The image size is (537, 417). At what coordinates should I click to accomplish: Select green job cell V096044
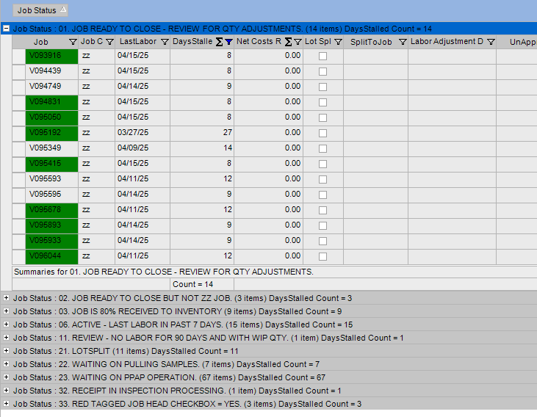point(51,256)
